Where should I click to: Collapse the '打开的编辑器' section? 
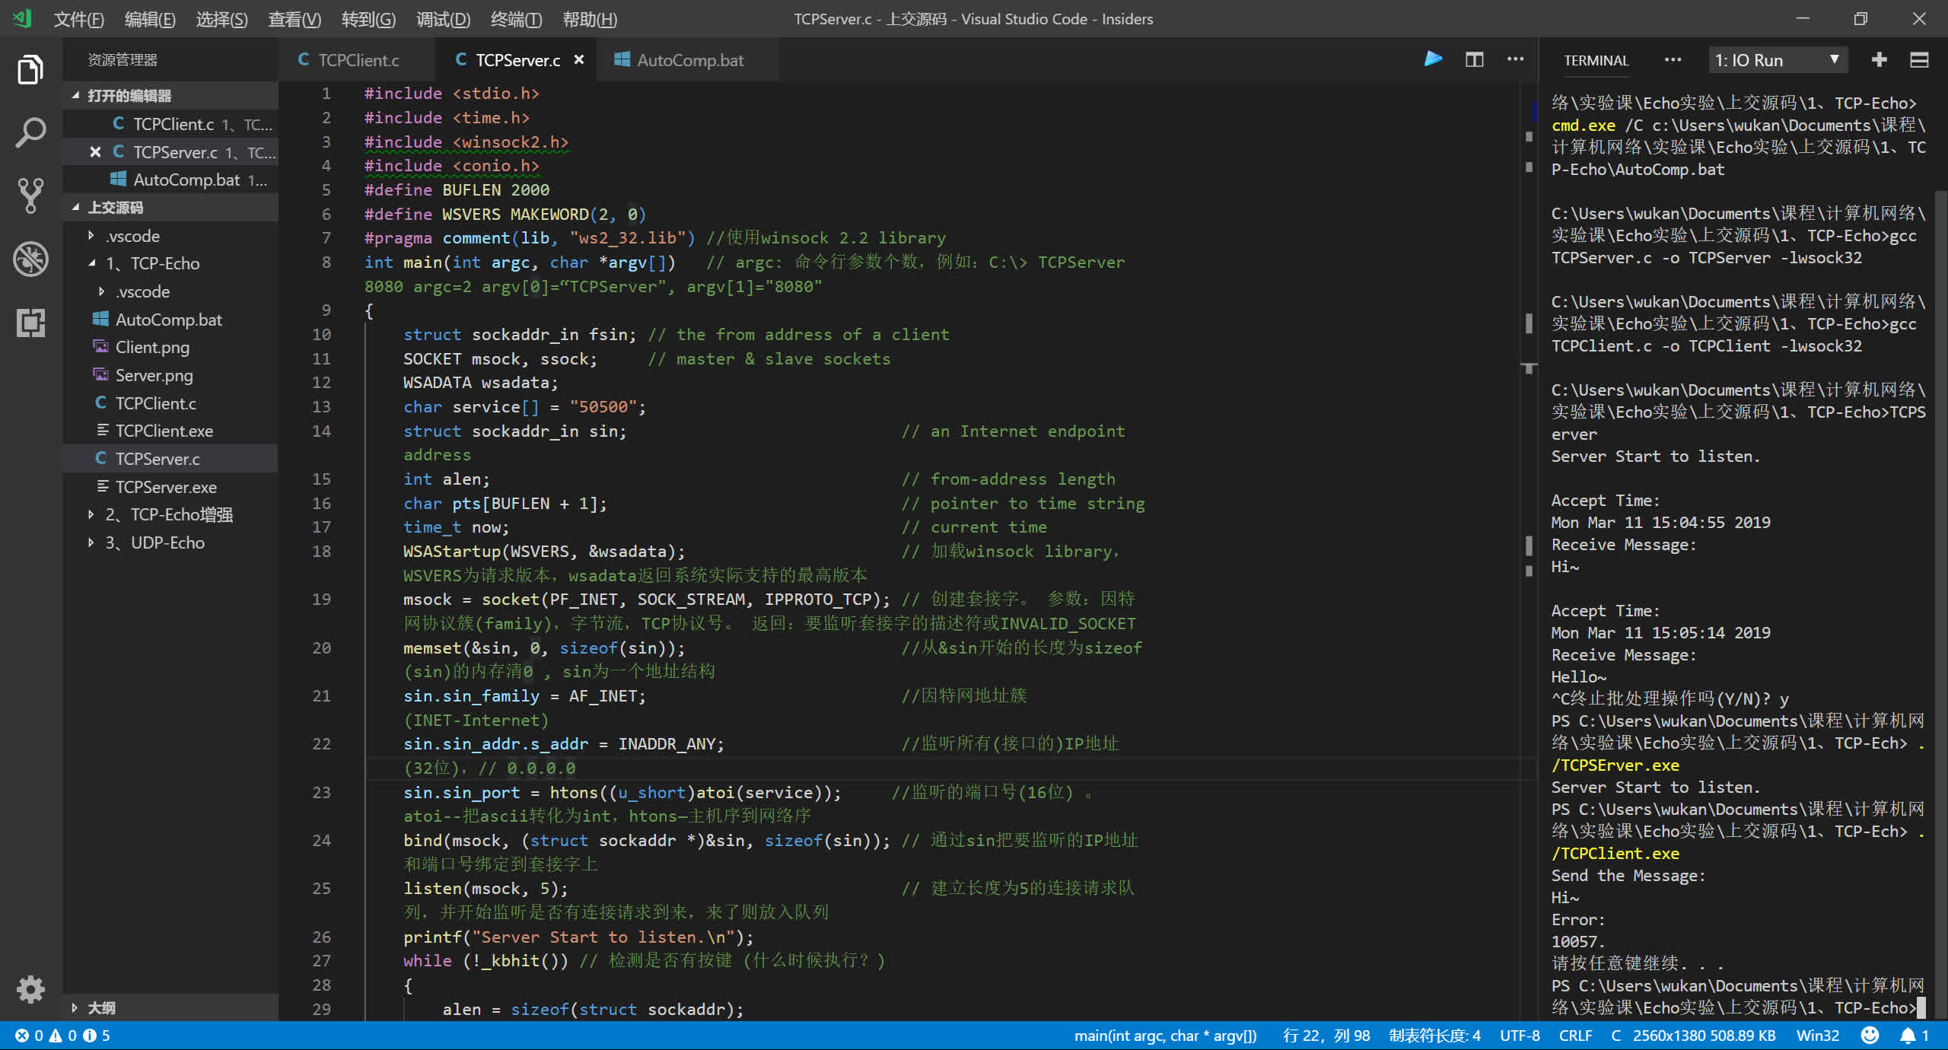[128, 96]
